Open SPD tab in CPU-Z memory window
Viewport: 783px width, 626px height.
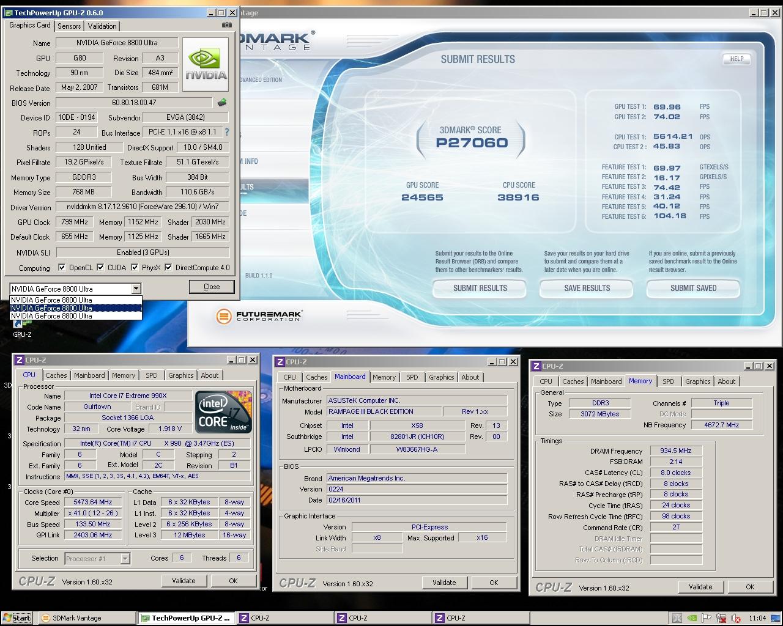click(x=669, y=381)
